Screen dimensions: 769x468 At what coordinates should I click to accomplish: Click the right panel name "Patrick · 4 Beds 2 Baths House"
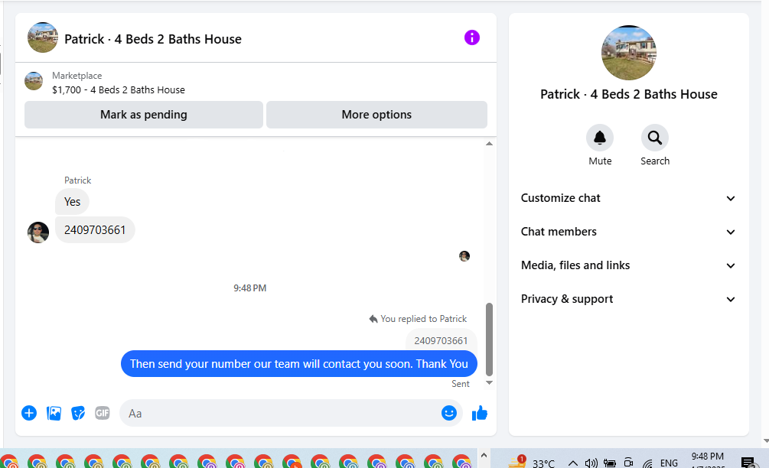[x=629, y=94]
